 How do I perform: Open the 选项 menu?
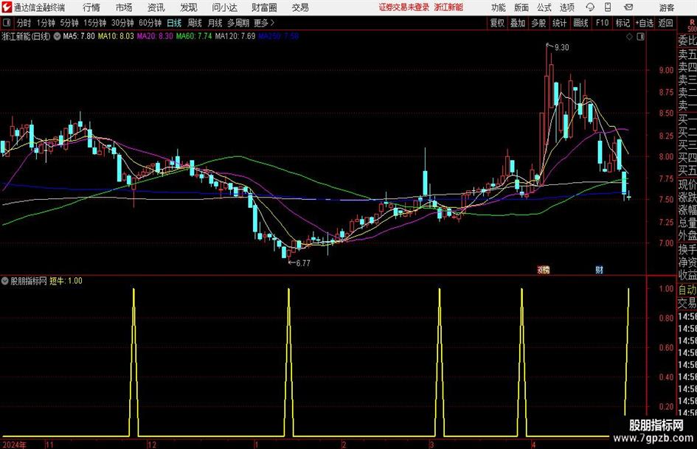pos(566,7)
